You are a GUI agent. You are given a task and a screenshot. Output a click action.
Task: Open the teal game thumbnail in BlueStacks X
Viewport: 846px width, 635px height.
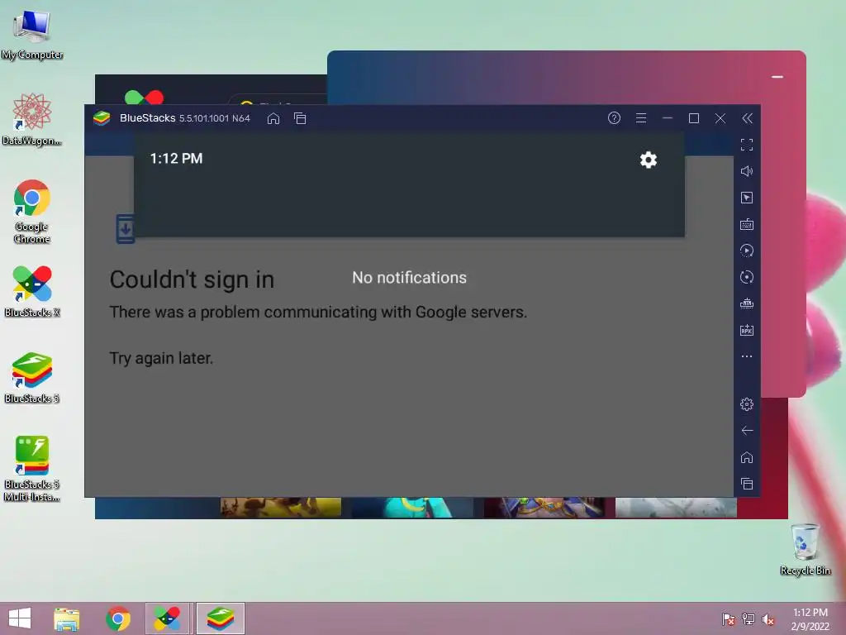coord(413,507)
